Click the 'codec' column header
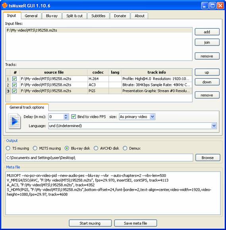 (x=98, y=72)
